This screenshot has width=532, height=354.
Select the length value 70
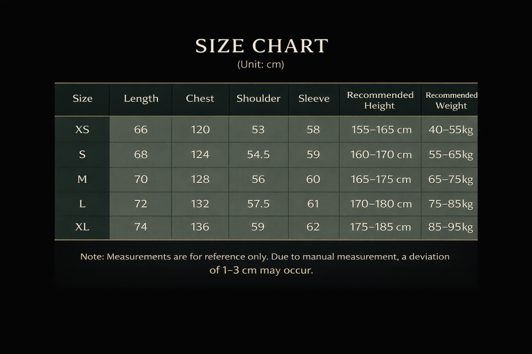[x=141, y=179]
